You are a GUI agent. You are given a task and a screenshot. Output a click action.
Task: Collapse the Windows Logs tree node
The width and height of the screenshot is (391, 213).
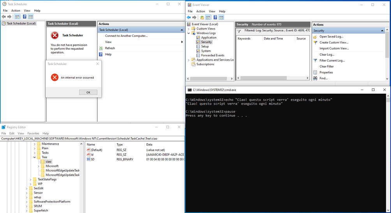[189, 33]
